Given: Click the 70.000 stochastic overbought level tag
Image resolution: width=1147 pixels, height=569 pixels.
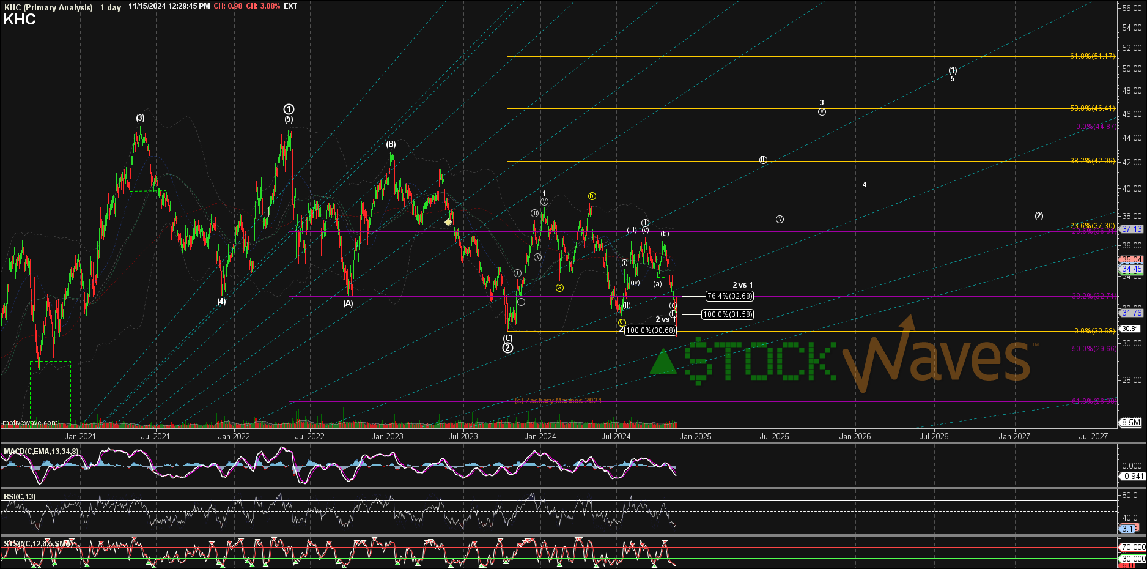Looking at the screenshot, I should pyautogui.click(x=1133, y=547).
